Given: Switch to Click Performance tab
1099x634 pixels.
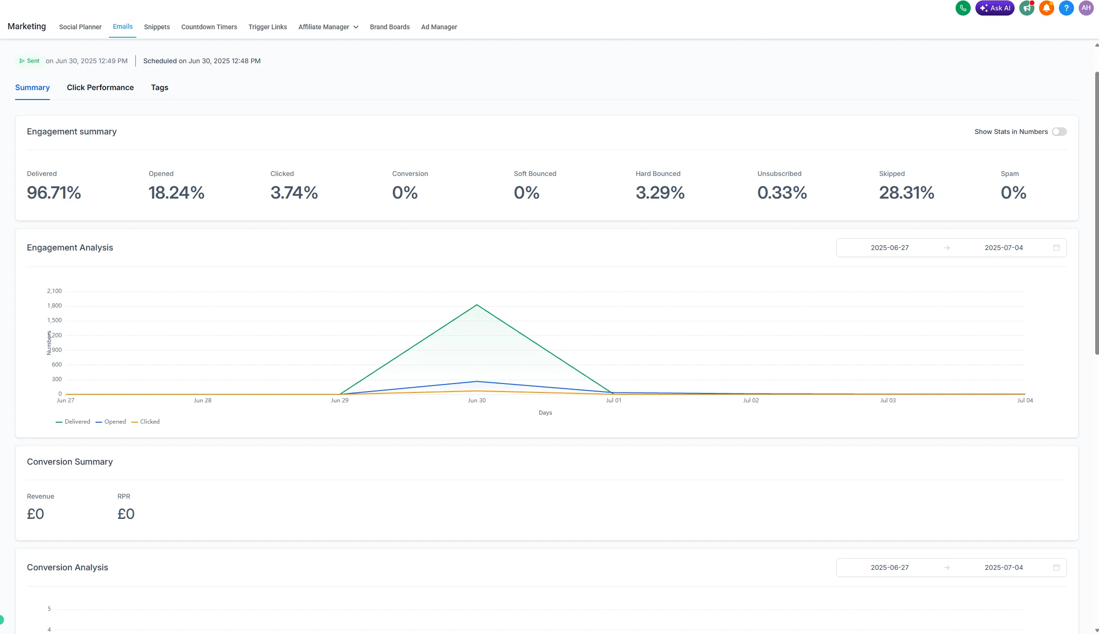Looking at the screenshot, I should (100, 88).
